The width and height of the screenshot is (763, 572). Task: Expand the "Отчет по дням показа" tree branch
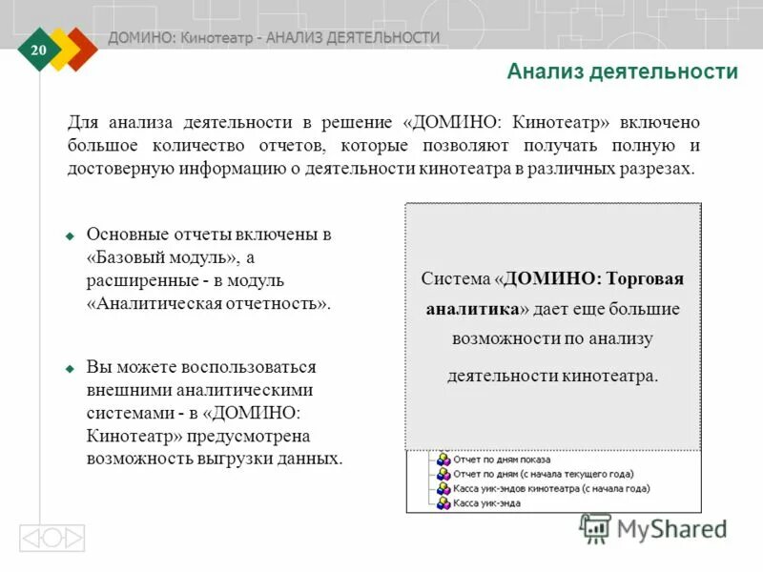[431, 458]
